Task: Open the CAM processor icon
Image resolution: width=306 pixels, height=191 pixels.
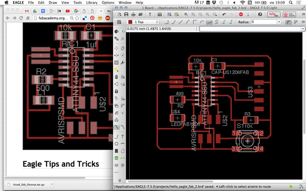Action: [x=140, y=15]
